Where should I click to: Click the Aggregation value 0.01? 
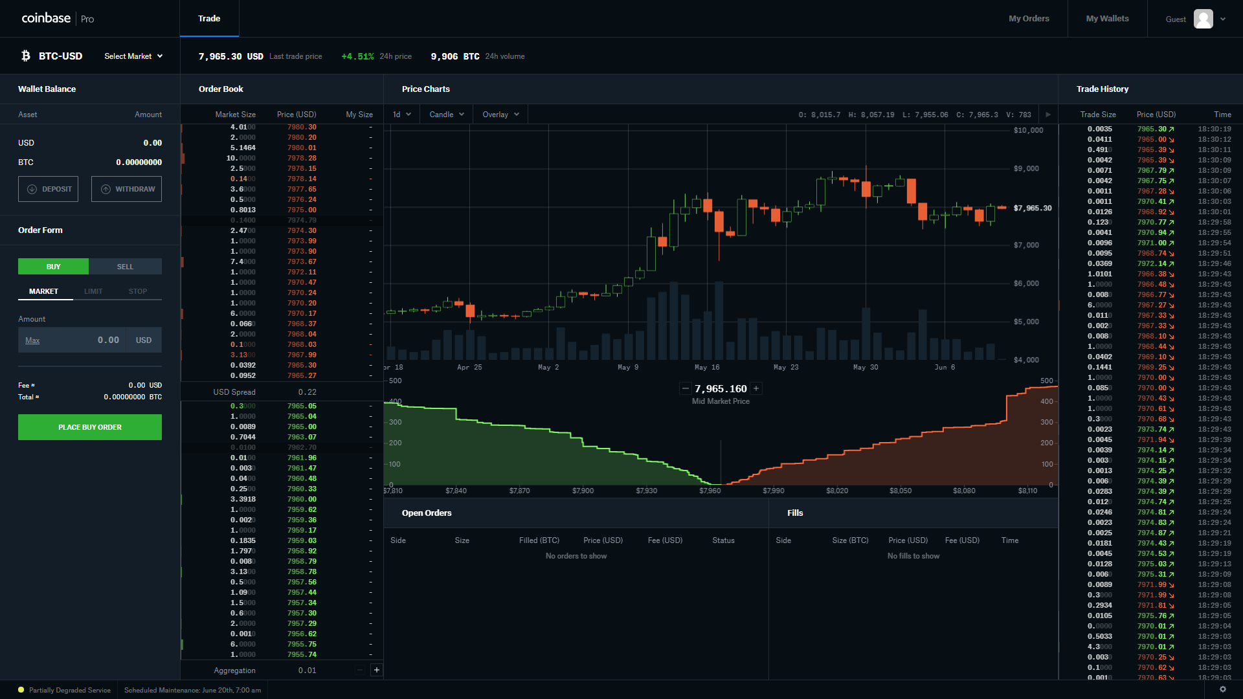pyautogui.click(x=308, y=671)
